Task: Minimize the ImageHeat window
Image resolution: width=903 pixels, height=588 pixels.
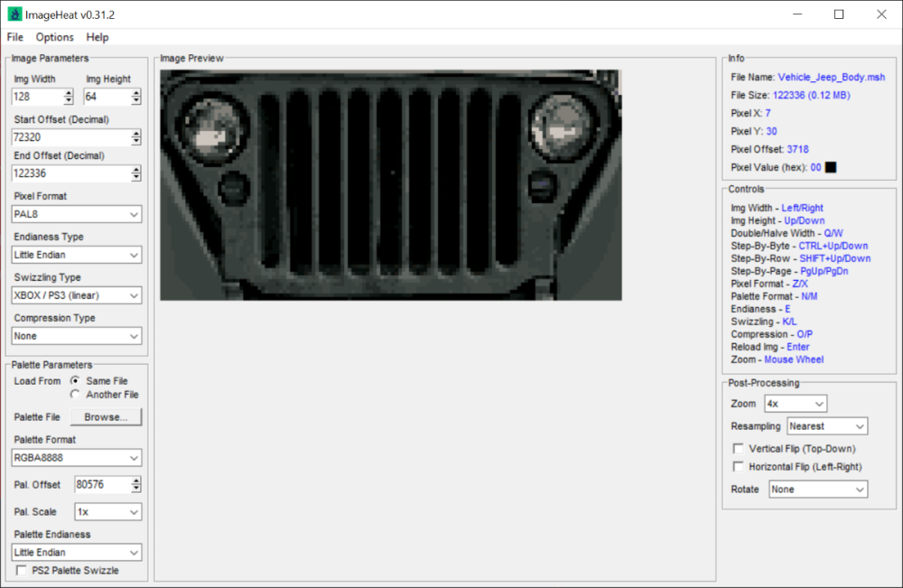Action: point(797,14)
